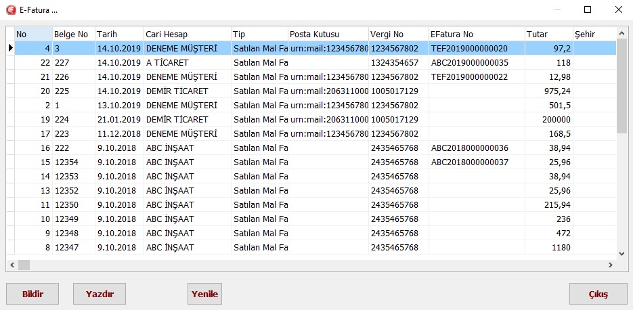Screen dimensions: 633x310
Task: Sort by the Tutar column header
Action: pyautogui.click(x=548, y=34)
